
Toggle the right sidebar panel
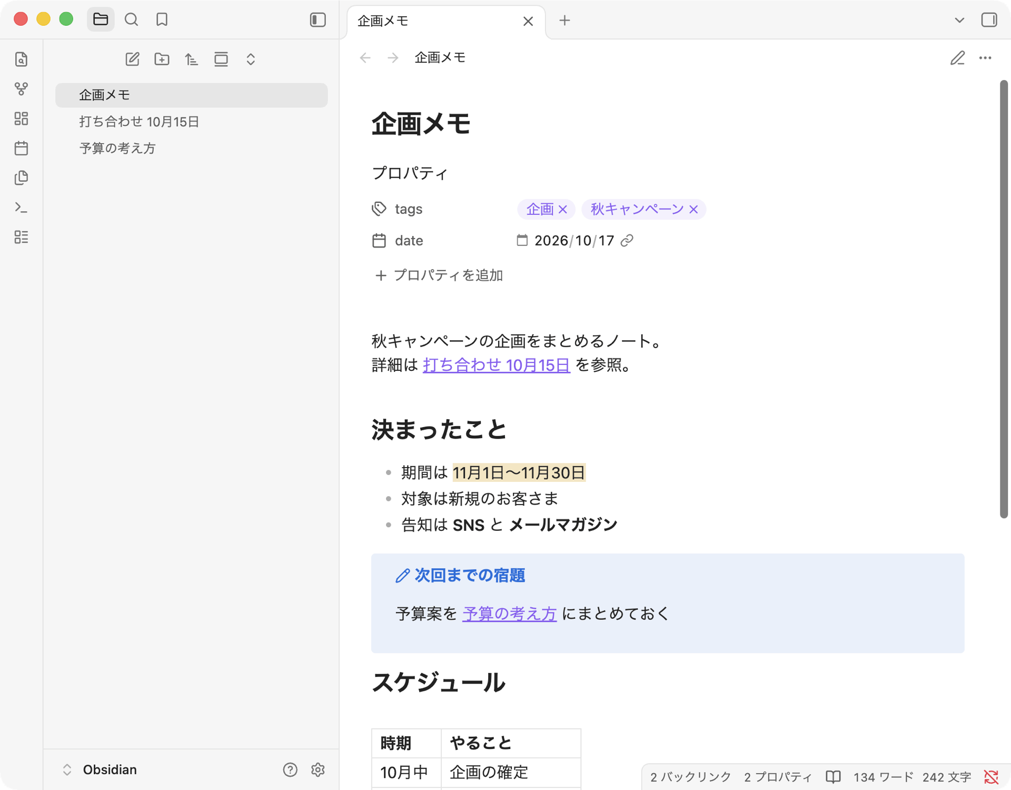coord(989,20)
